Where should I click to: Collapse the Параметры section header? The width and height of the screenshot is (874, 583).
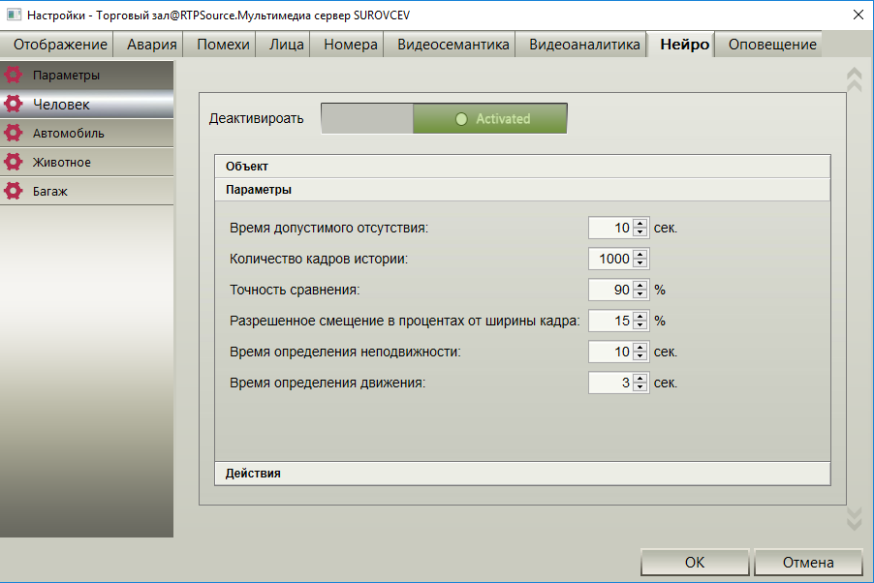(522, 190)
